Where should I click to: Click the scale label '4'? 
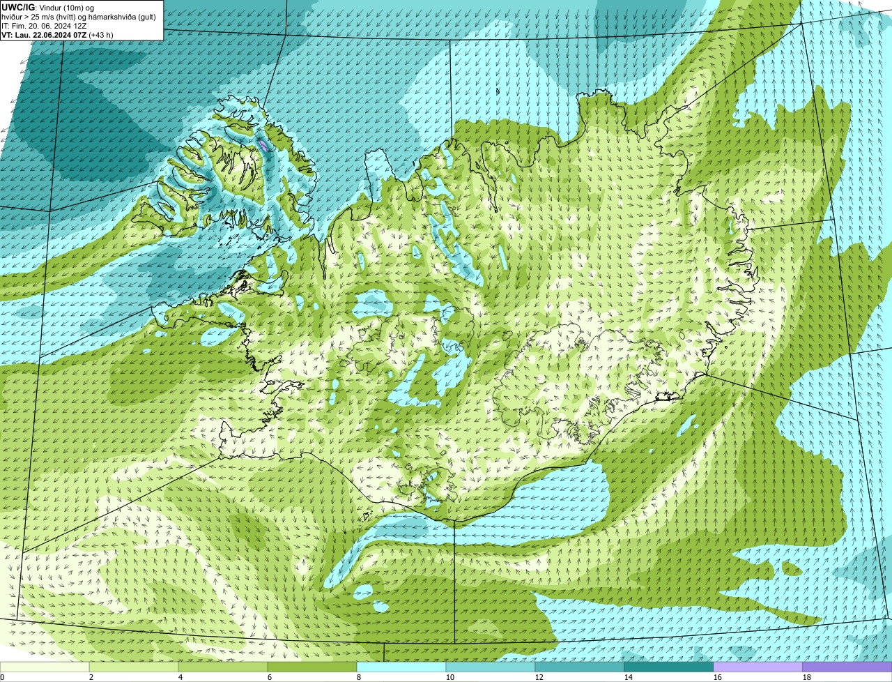180,677
